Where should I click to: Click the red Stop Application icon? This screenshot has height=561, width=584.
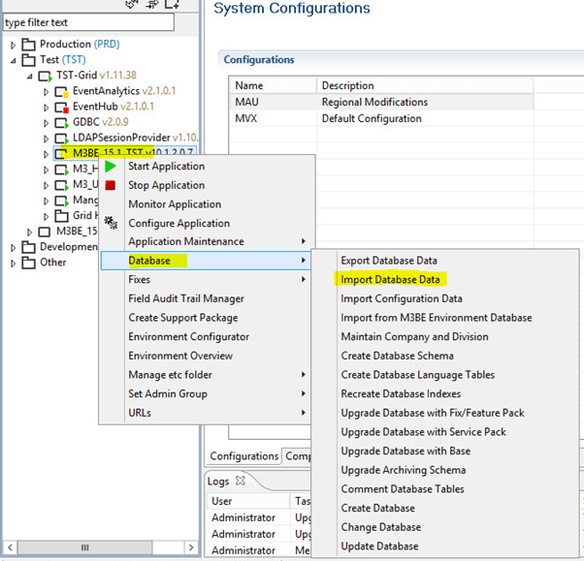tap(111, 185)
